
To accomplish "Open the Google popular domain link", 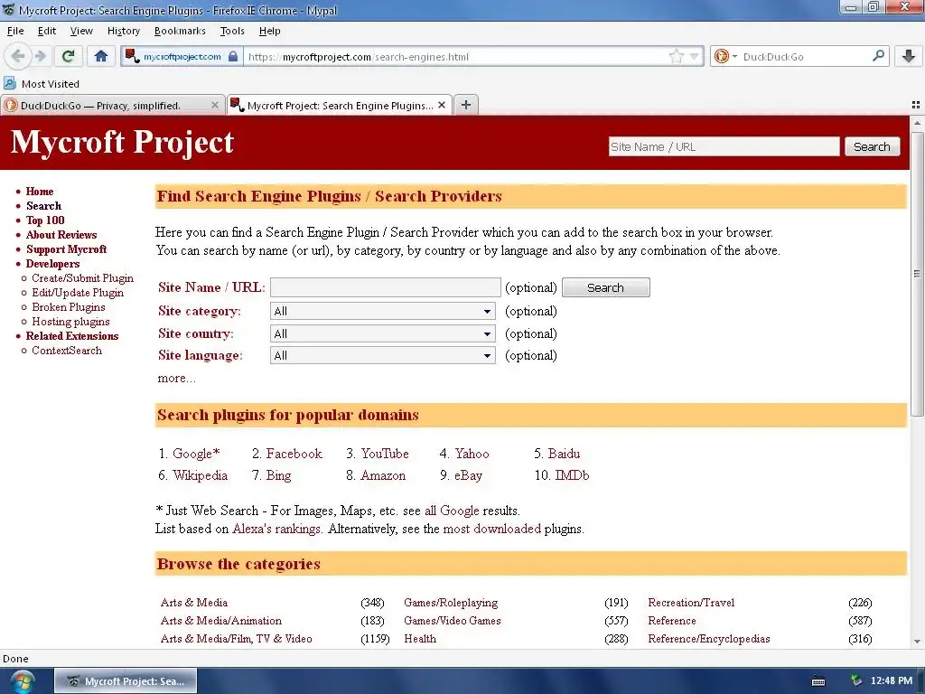I will [196, 454].
